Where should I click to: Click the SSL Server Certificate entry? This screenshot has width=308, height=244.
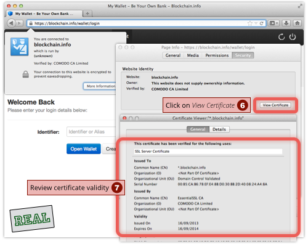(x=208, y=152)
